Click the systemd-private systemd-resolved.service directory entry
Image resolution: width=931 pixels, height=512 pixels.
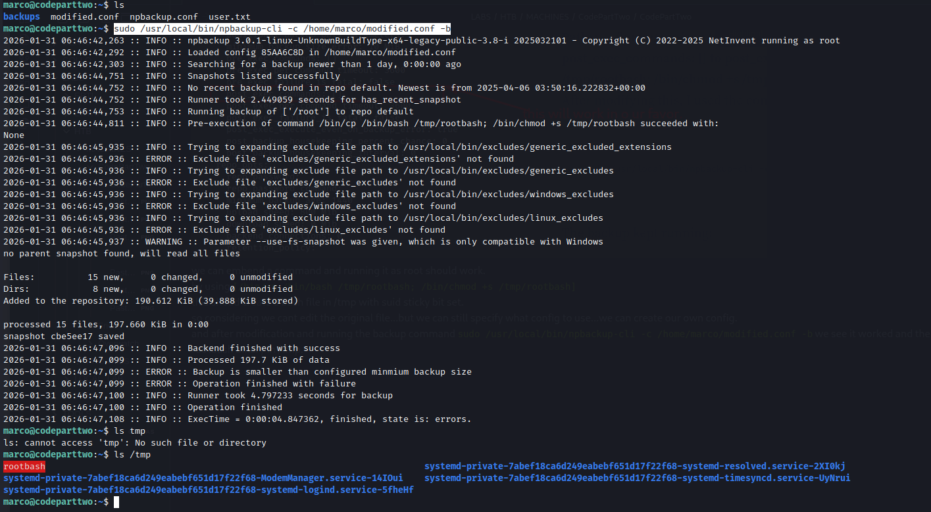[x=634, y=467]
